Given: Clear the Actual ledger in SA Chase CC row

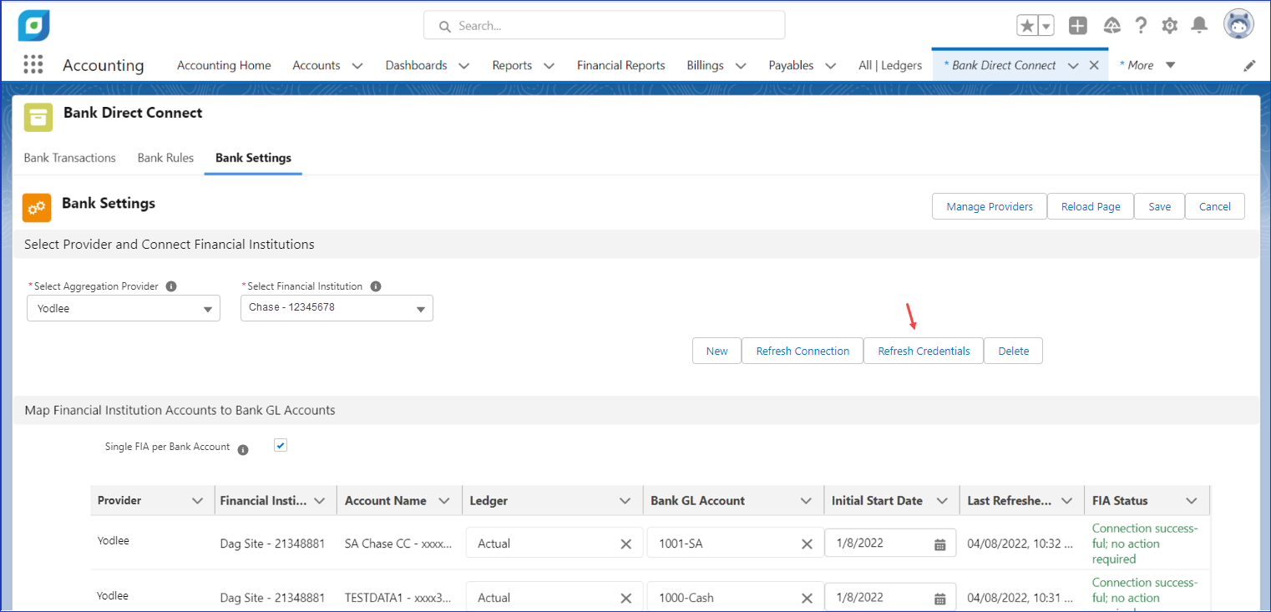Looking at the screenshot, I should click(x=625, y=544).
